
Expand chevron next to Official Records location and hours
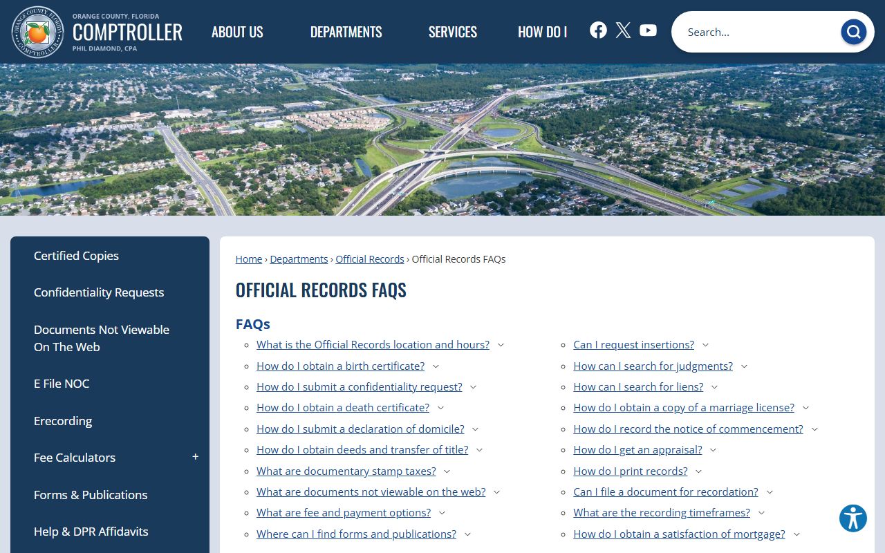[501, 345]
